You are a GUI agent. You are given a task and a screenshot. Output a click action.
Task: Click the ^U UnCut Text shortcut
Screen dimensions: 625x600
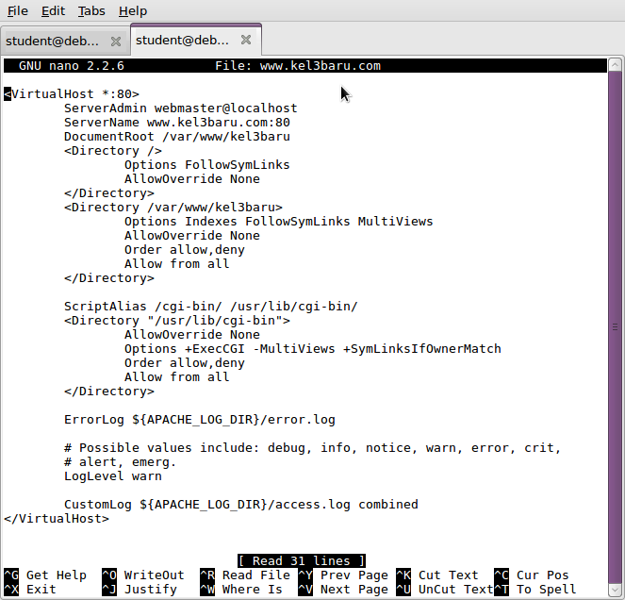click(x=444, y=590)
